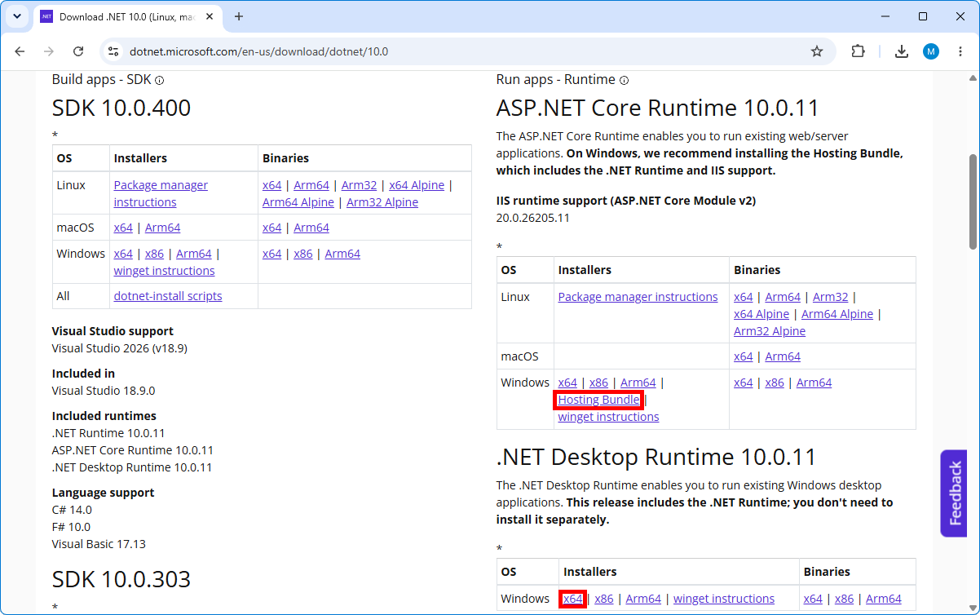Image resolution: width=980 pixels, height=615 pixels.
Task: Download ASP.NET Core Linux Arm32 binary
Action: click(x=830, y=297)
